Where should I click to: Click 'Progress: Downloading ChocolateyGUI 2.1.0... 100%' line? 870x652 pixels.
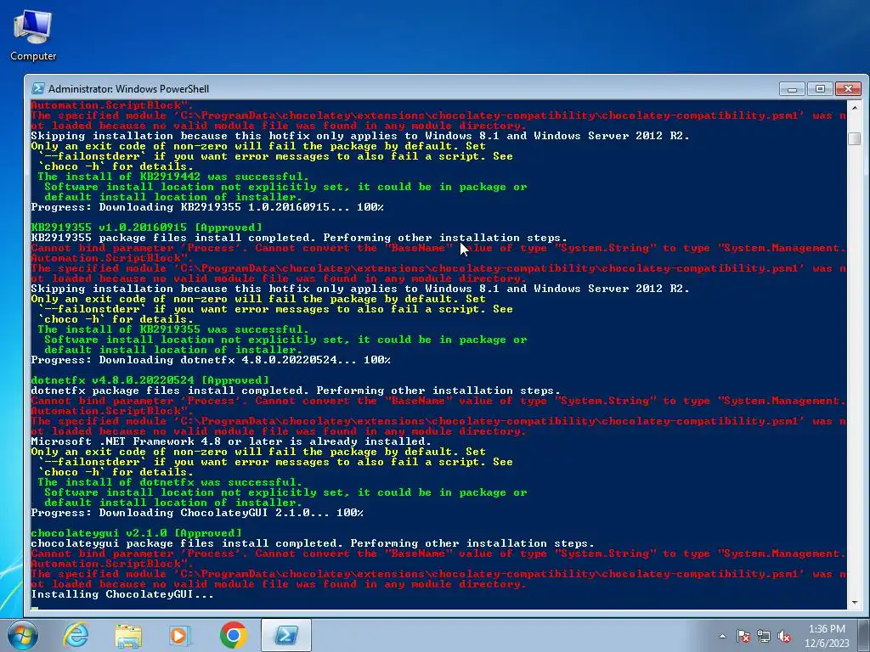pyautogui.click(x=197, y=513)
